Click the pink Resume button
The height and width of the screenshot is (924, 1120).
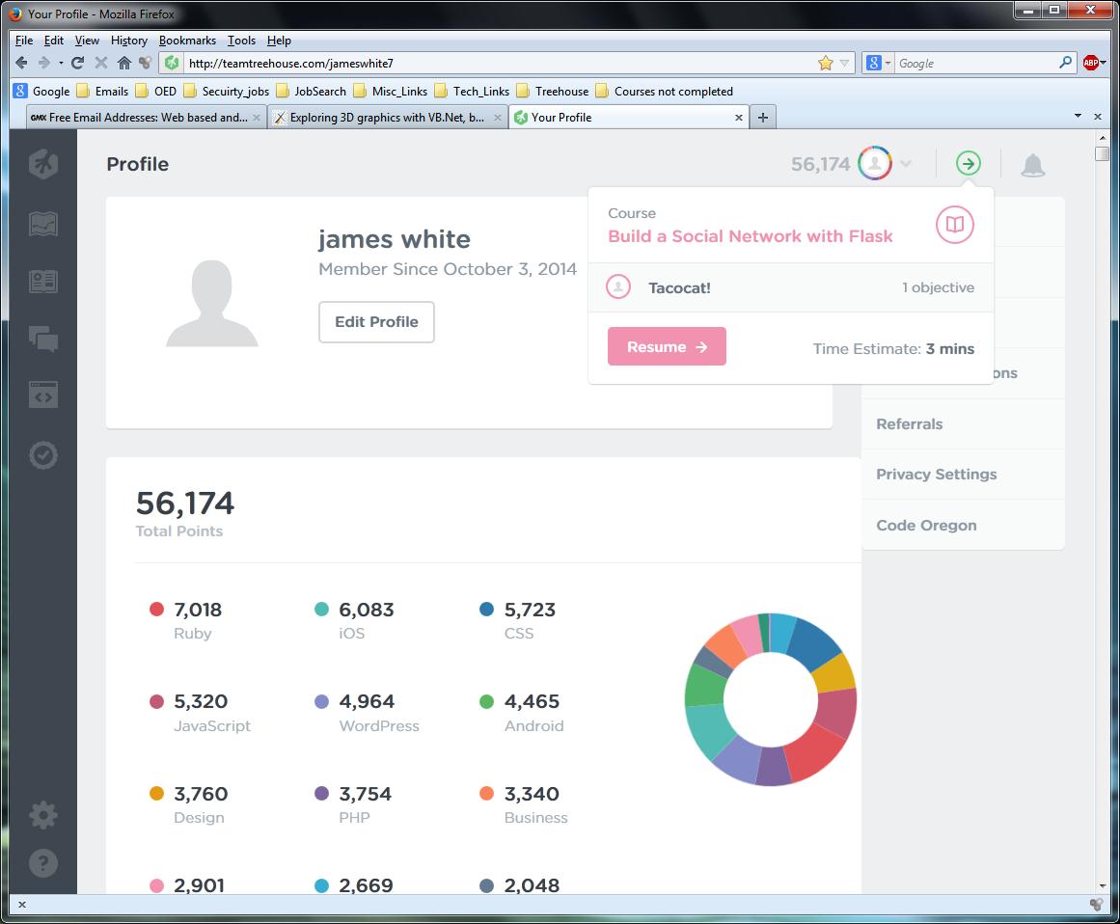pos(667,346)
